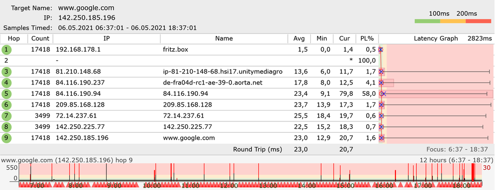Click the green hop 3 circle
The width and height of the screenshot is (495, 190).
pos(6,72)
